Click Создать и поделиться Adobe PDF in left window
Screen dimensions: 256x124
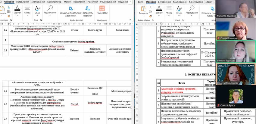coord(70,11)
